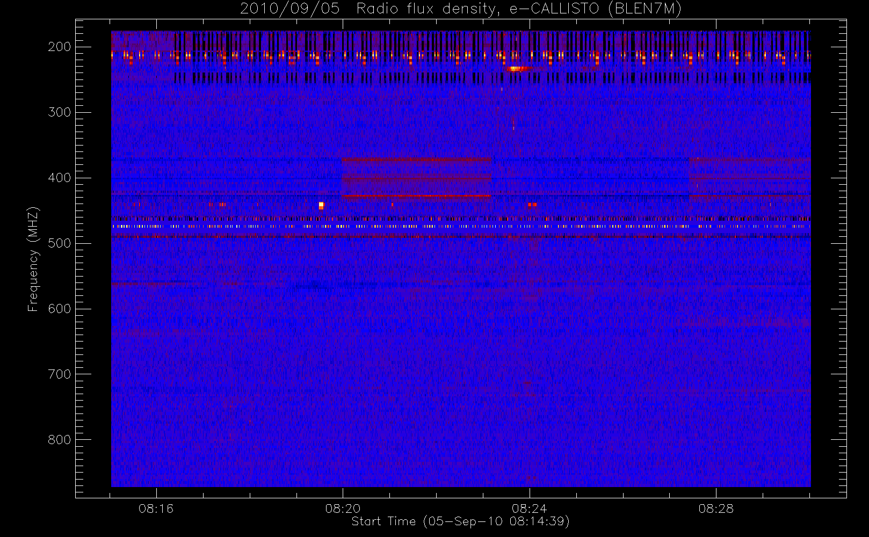Image resolution: width=869 pixels, height=537 pixels.
Task: Click the 'Start Time' x-axis label
Action: pos(460,521)
